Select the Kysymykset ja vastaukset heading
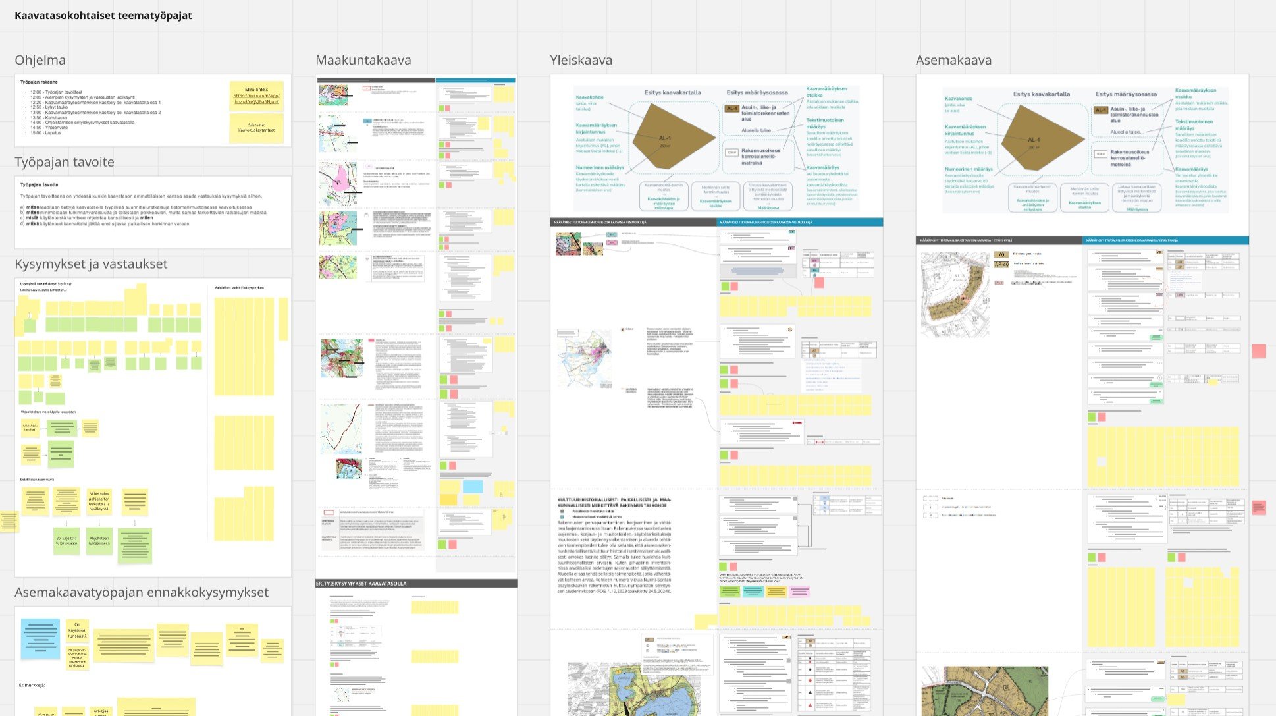 coord(91,264)
